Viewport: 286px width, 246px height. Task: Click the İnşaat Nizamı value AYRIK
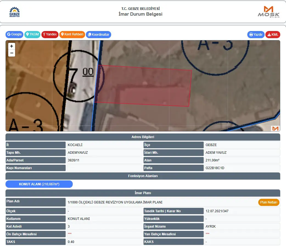pos(211,227)
